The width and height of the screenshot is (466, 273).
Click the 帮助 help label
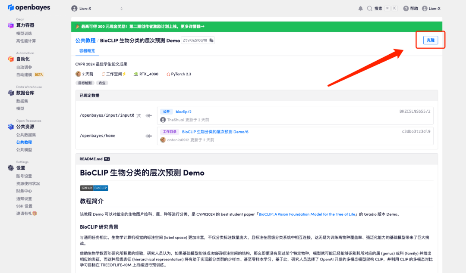coord(414,8)
